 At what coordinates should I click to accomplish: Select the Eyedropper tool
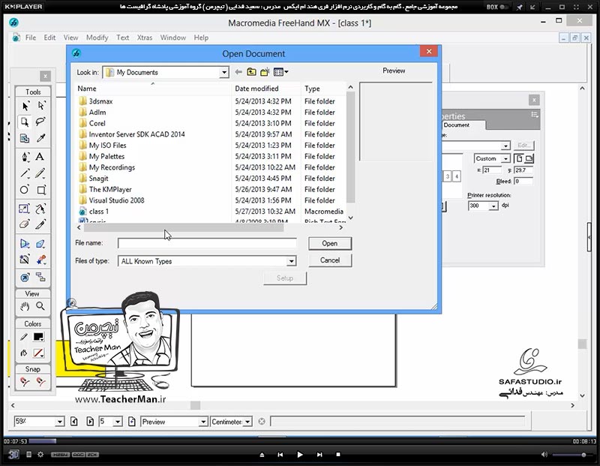(x=41, y=138)
